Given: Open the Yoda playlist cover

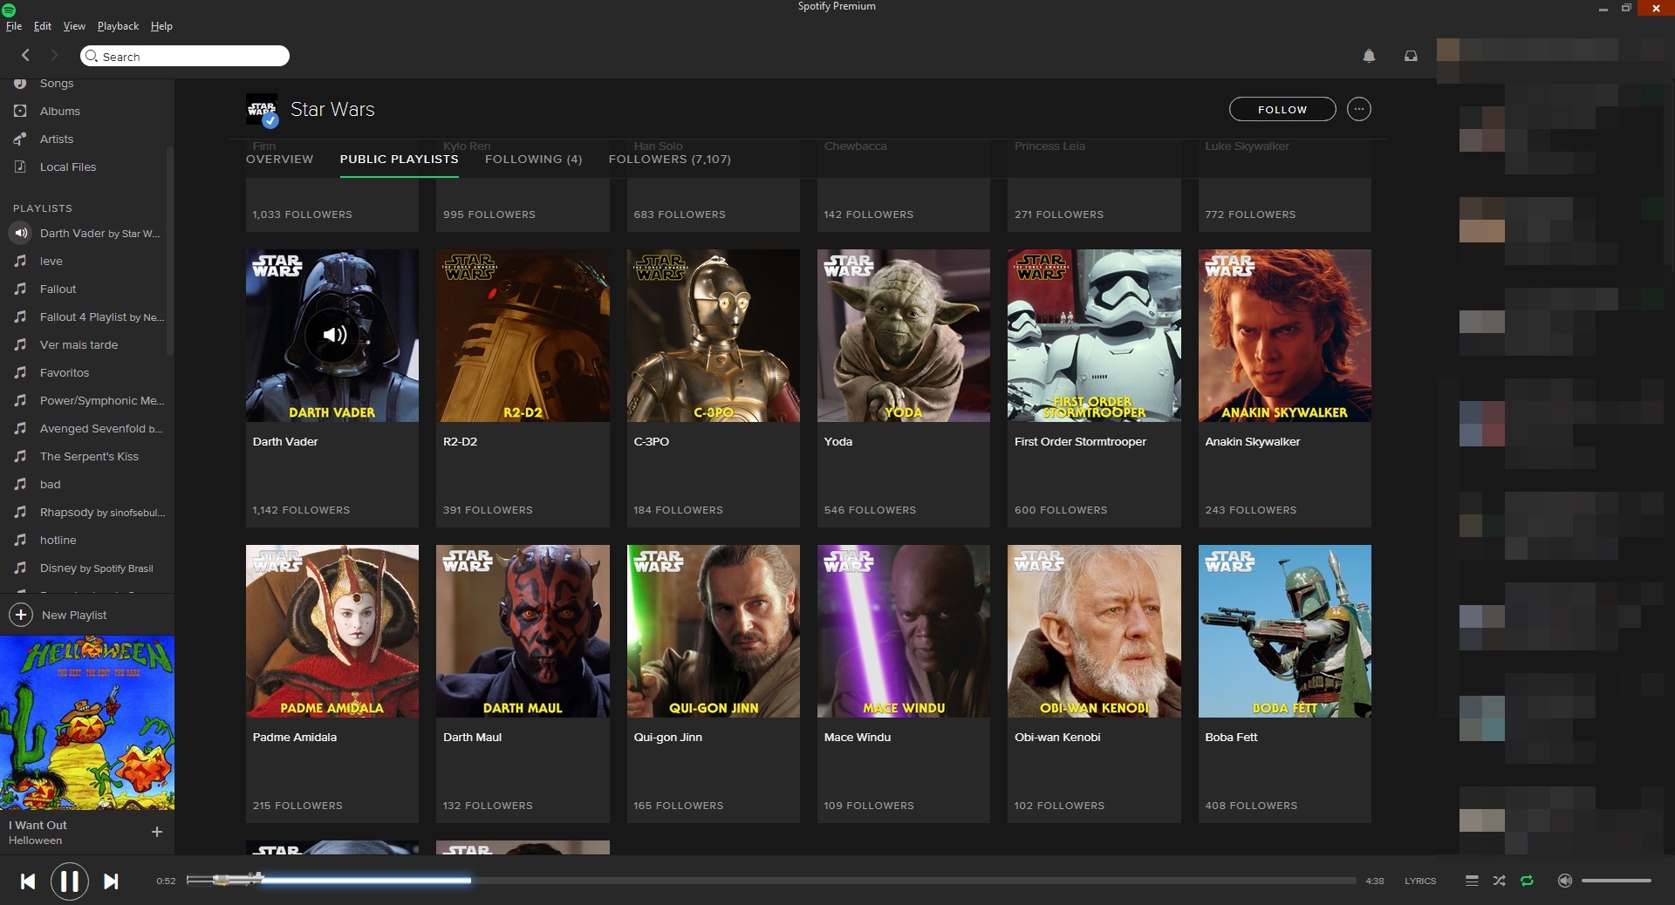Looking at the screenshot, I should point(903,336).
